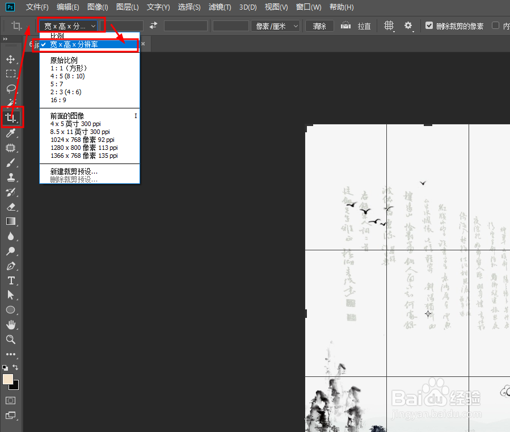This screenshot has height=432, width=510.
Task: Select the Move tool
Action: [x=10, y=58]
